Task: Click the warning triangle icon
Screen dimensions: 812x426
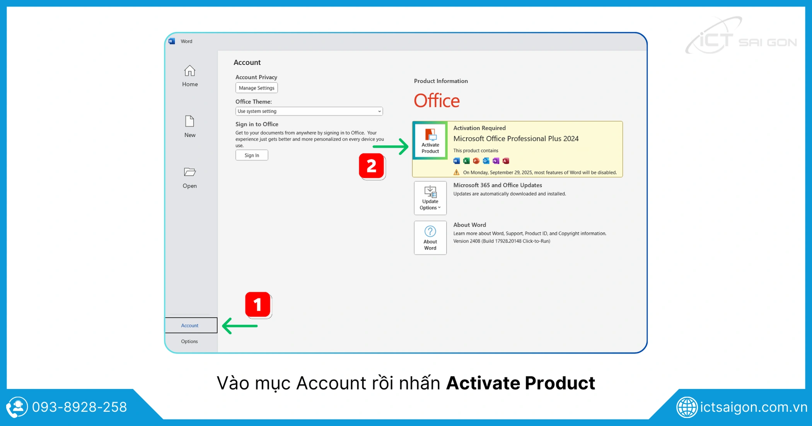Action: (x=457, y=172)
